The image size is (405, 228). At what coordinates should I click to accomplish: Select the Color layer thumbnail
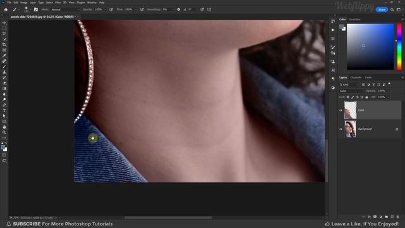click(350, 110)
